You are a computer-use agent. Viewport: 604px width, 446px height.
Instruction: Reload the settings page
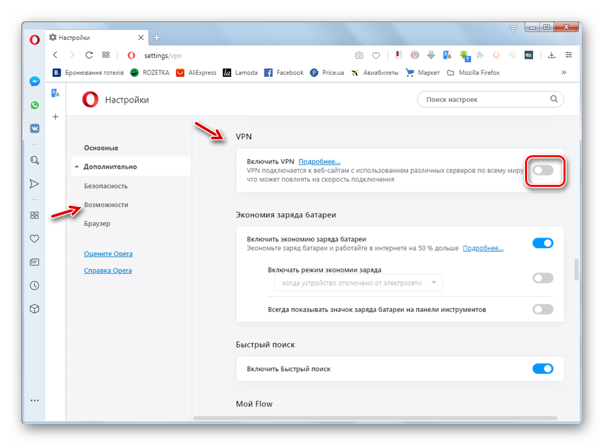(89, 55)
